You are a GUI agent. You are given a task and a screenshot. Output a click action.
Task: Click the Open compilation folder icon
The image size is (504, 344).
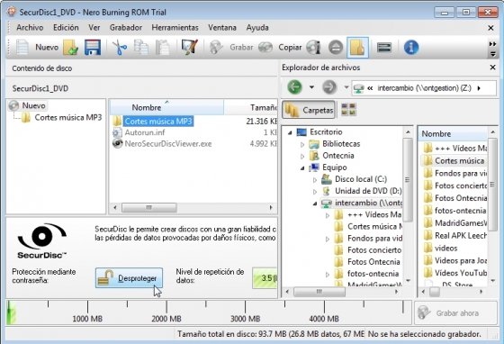click(x=71, y=48)
